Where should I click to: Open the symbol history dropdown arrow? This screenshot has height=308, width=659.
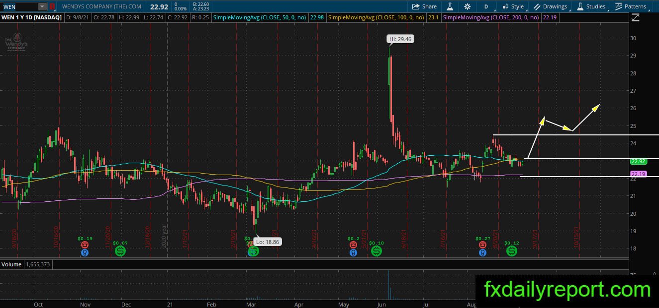pyautogui.click(x=42, y=6)
